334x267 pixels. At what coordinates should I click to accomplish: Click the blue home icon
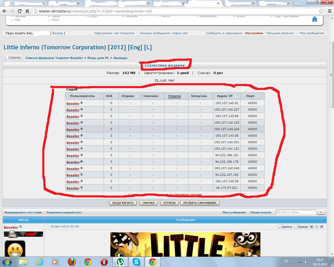314,19
